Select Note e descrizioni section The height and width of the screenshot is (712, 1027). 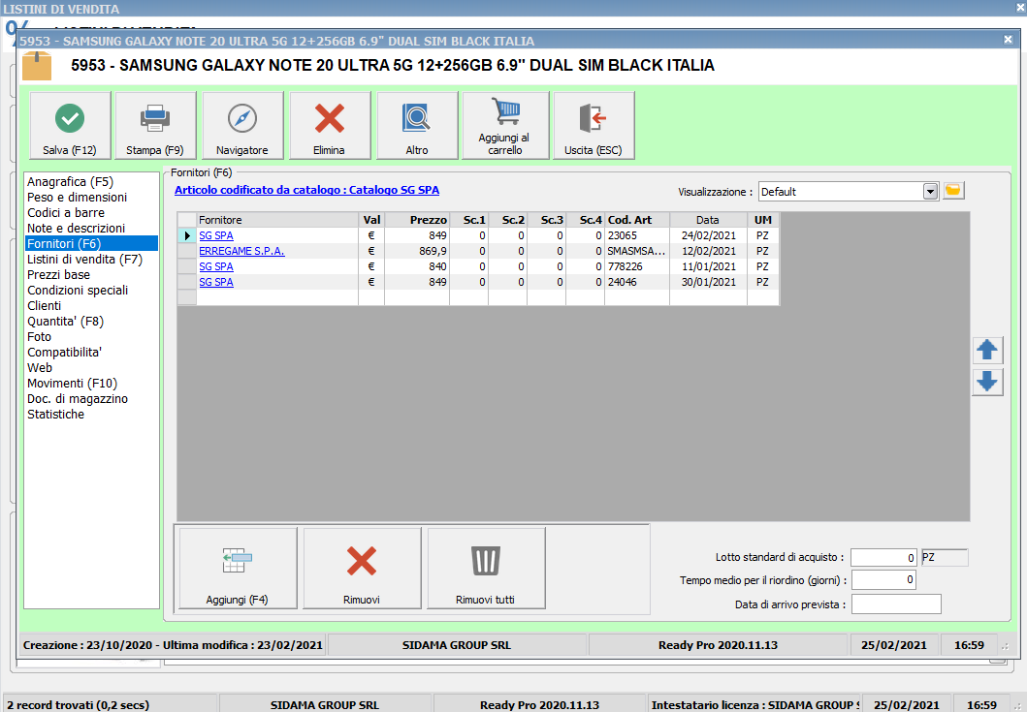click(x=76, y=229)
